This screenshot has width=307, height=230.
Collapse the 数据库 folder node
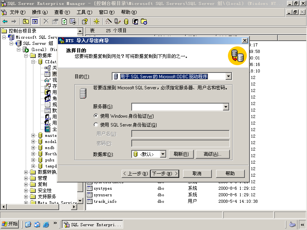(x=26, y=56)
